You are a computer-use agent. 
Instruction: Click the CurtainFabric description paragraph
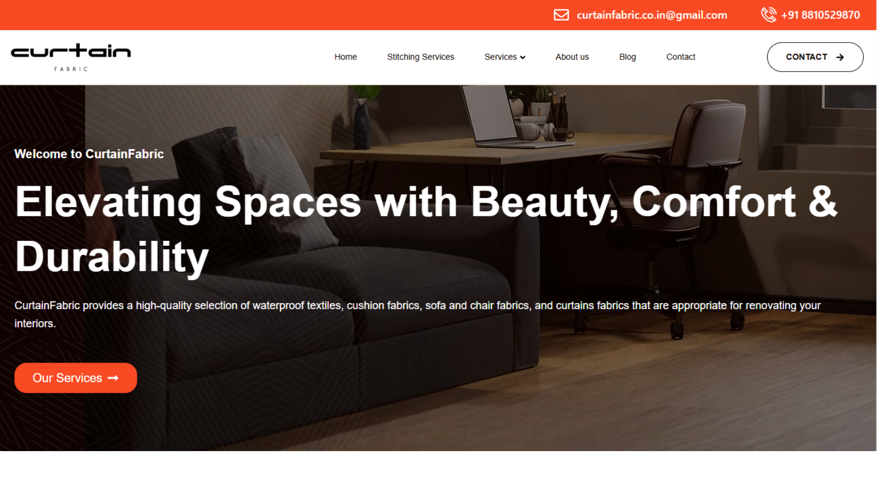(417, 314)
